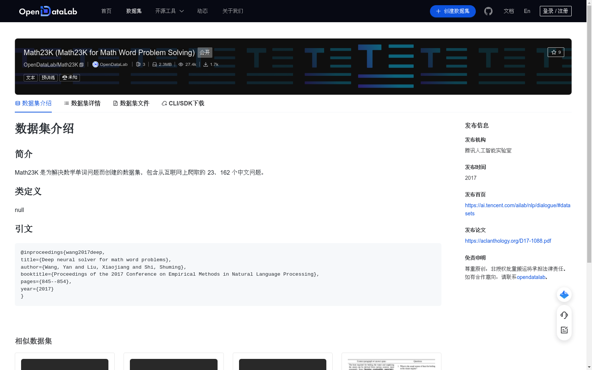
Task: Copy the dataset name using the copy icon
Action: (x=81, y=64)
